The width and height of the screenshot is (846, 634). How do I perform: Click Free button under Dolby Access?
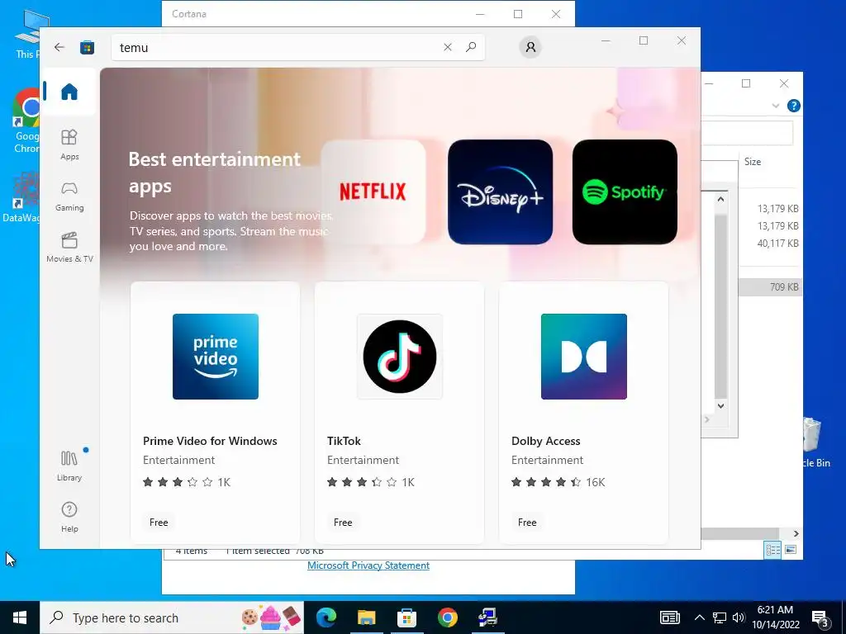527,523
